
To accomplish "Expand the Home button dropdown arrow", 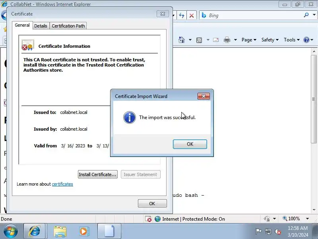I will pos(190,40).
